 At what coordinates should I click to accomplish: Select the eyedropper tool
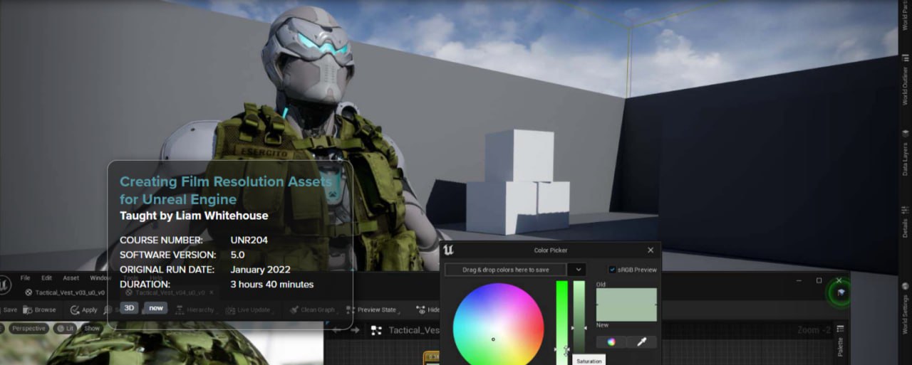(641, 342)
